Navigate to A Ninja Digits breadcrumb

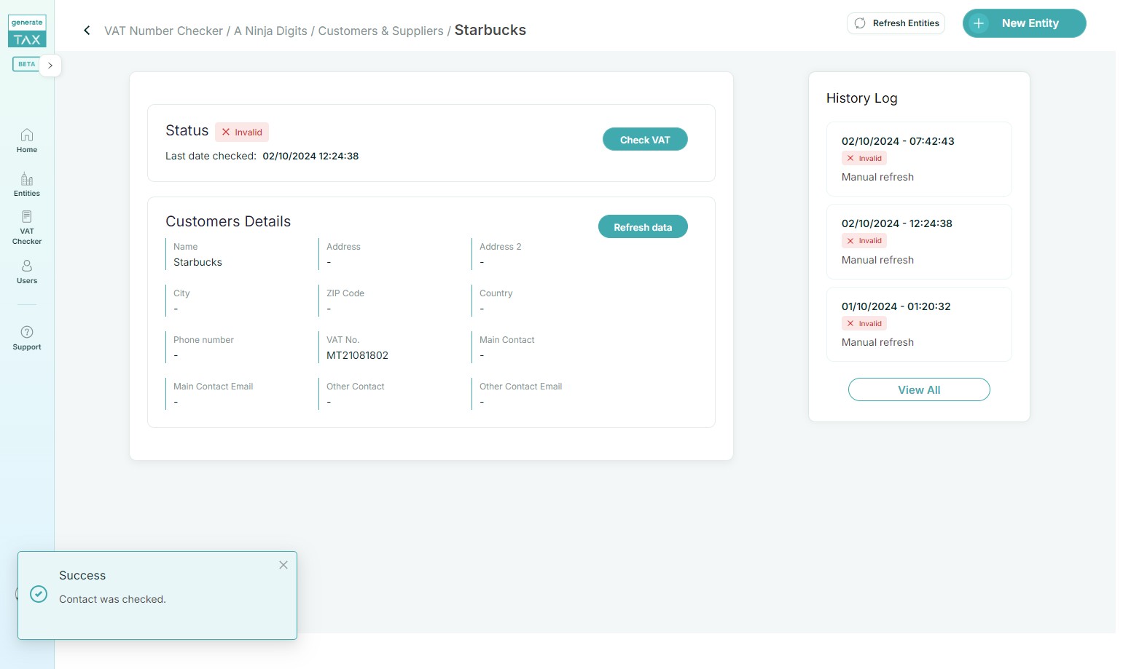pos(270,31)
